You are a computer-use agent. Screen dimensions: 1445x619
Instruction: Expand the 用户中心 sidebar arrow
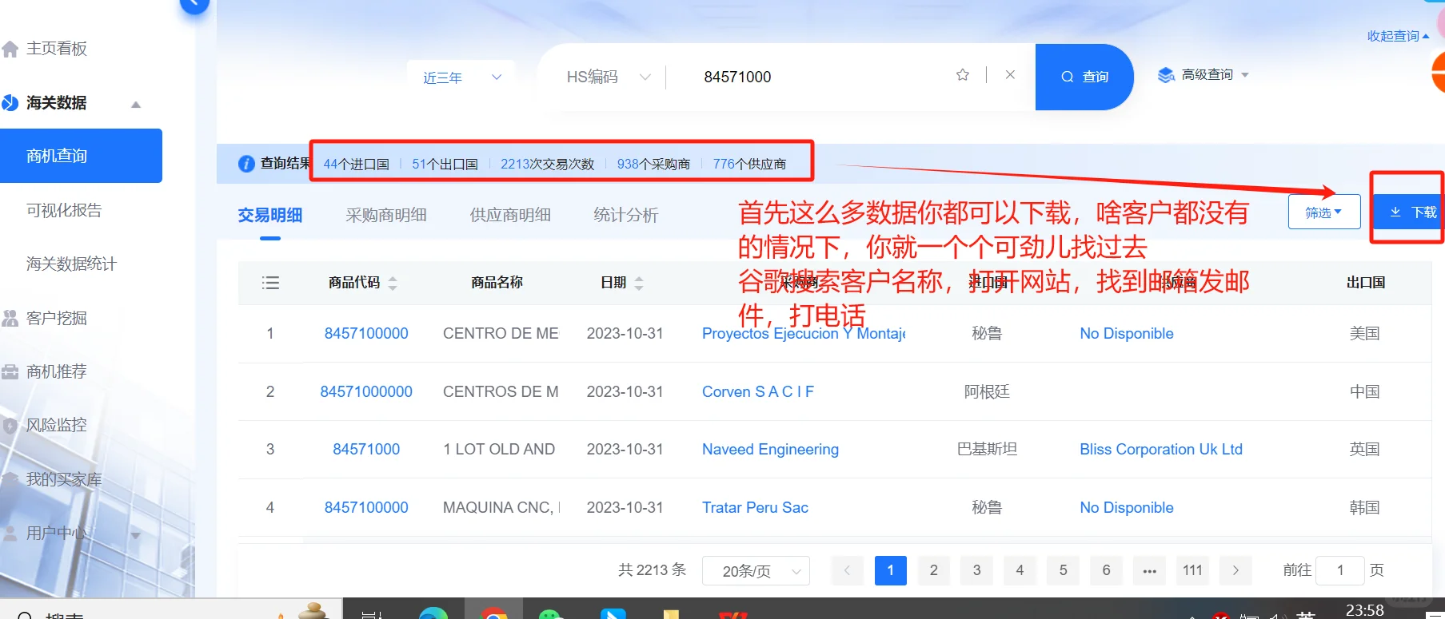point(136,535)
